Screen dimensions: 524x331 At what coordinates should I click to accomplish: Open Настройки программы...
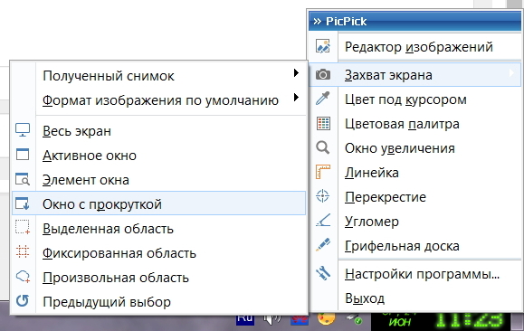(x=414, y=274)
